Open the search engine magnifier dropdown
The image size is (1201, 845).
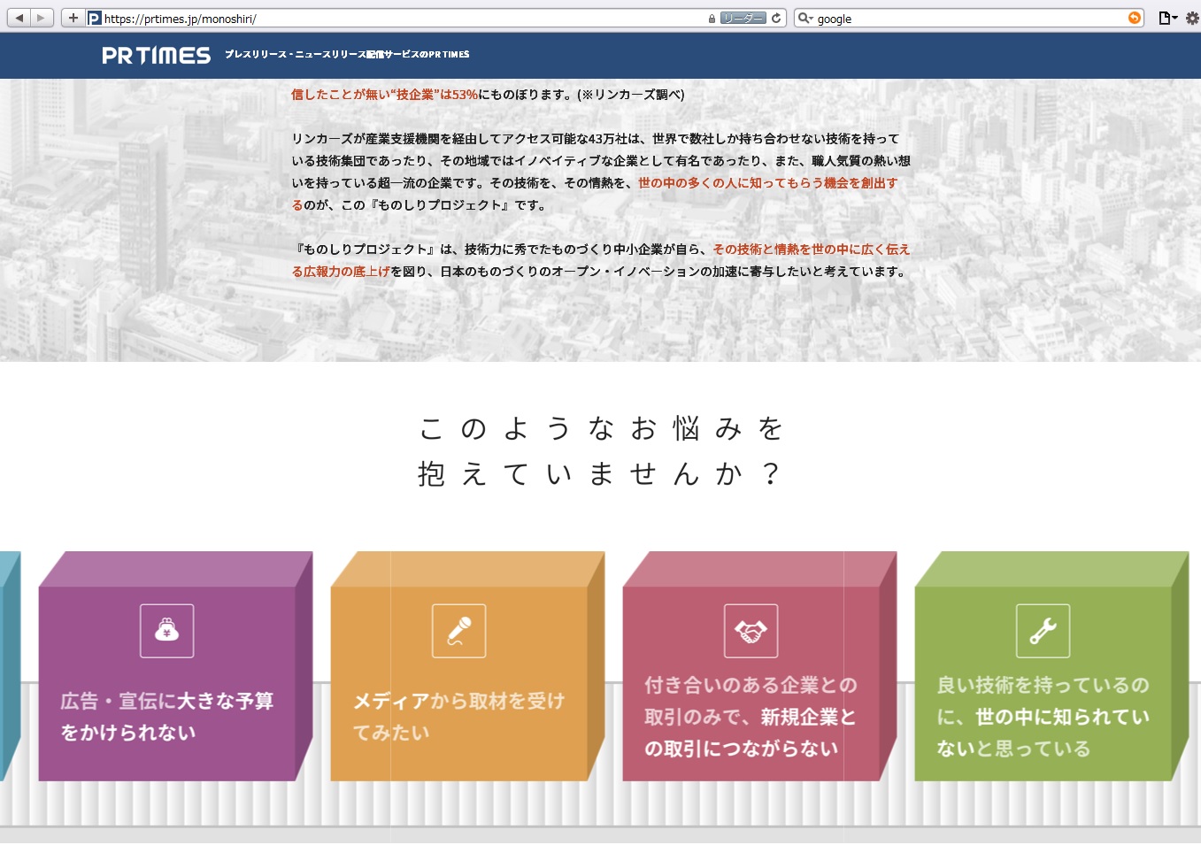[x=805, y=18]
